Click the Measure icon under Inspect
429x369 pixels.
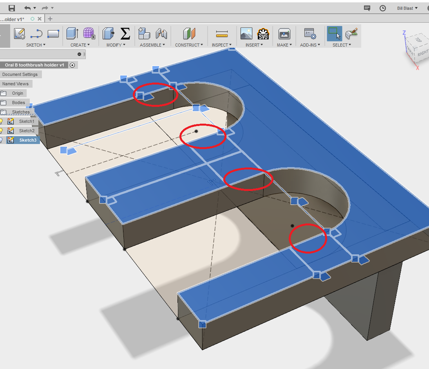click(x=221, y=34)
